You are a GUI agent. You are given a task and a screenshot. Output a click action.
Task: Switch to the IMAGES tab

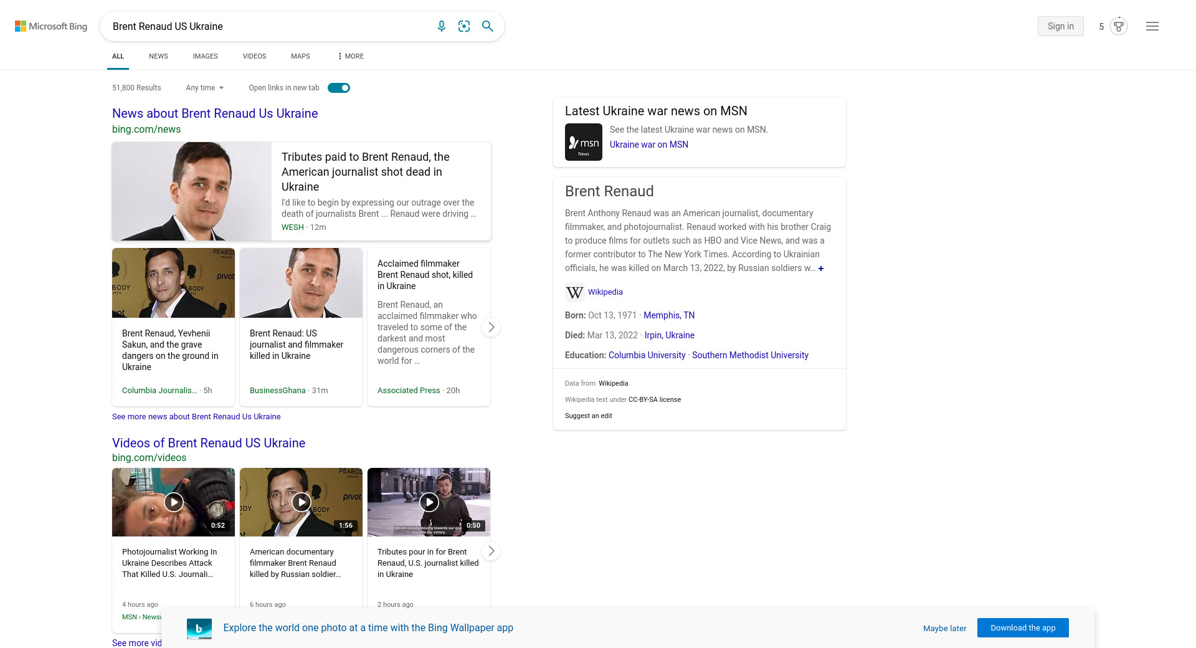click(205, 56)
